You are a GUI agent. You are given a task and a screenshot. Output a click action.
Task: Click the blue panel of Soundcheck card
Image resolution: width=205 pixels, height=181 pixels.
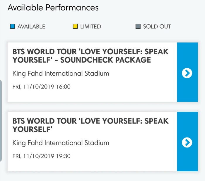187,72
